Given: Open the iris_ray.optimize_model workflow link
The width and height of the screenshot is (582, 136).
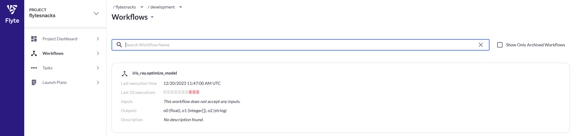Looking at the screenshot, I should [155, 73].
